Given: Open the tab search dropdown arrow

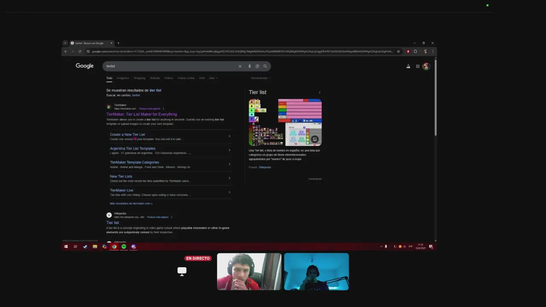Looking at the screenshot, I should (65, 43).
